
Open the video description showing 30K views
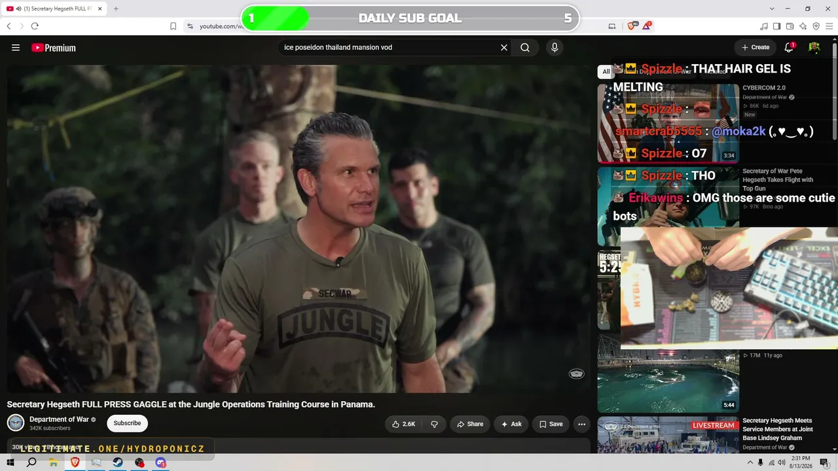(x=299, y=446)
